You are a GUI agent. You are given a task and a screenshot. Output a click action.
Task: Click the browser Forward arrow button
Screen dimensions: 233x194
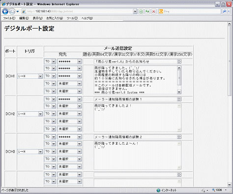point(12,11)
